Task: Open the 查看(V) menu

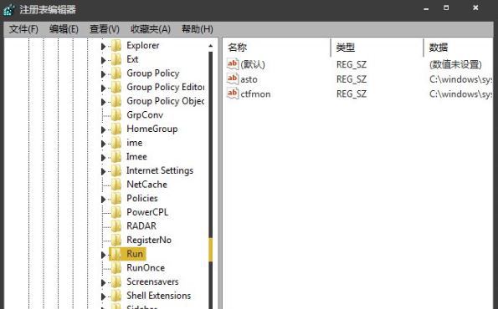Action: point(105,29)
